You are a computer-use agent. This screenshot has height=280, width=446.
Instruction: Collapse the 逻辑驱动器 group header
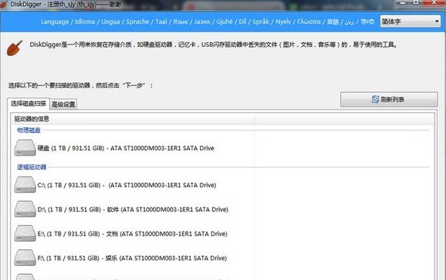(x=32, y=167)
